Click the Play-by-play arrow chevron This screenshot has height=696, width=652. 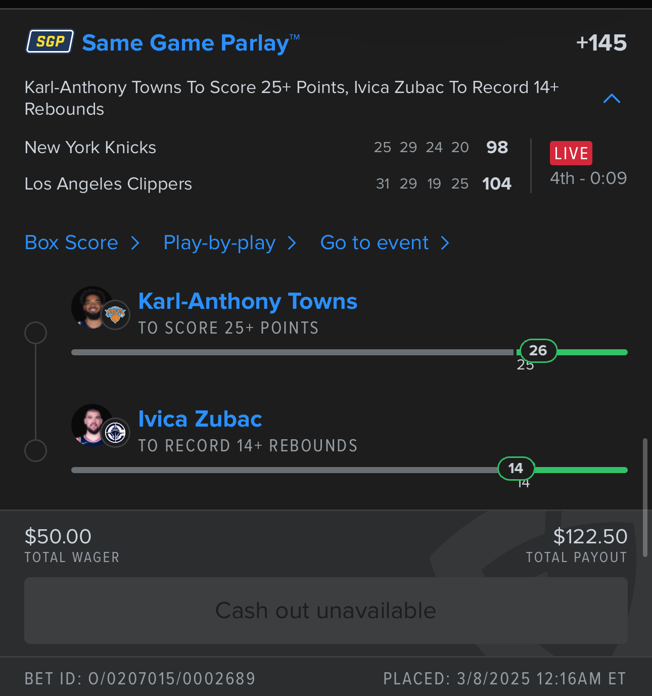pos(292,243)
